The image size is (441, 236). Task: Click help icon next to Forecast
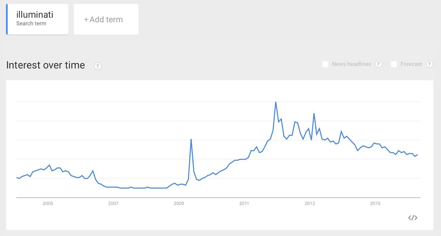click(429, 64)
